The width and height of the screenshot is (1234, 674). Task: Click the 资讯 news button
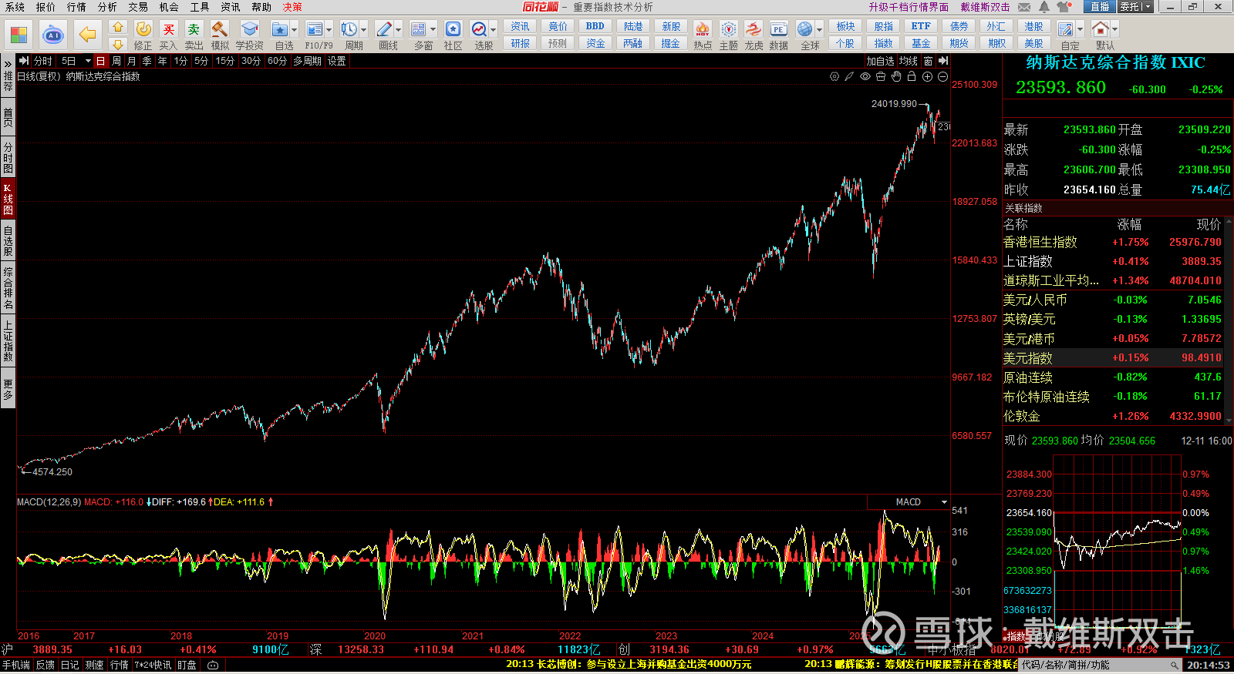521,26
